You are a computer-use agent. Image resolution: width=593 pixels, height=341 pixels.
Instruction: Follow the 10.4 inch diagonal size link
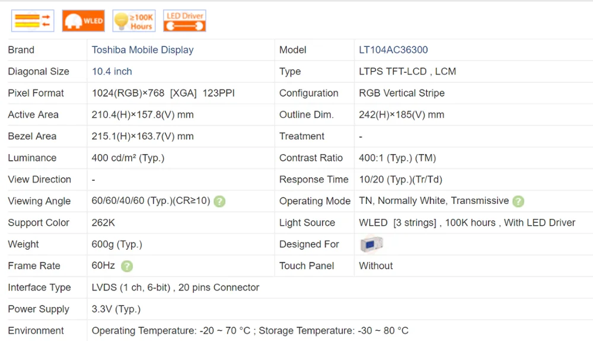click(112, 71)
